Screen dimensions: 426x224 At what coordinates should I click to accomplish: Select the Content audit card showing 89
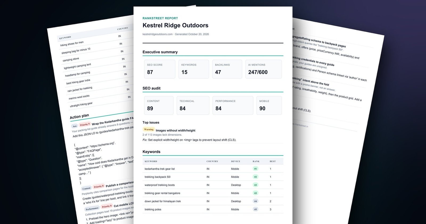159,105
